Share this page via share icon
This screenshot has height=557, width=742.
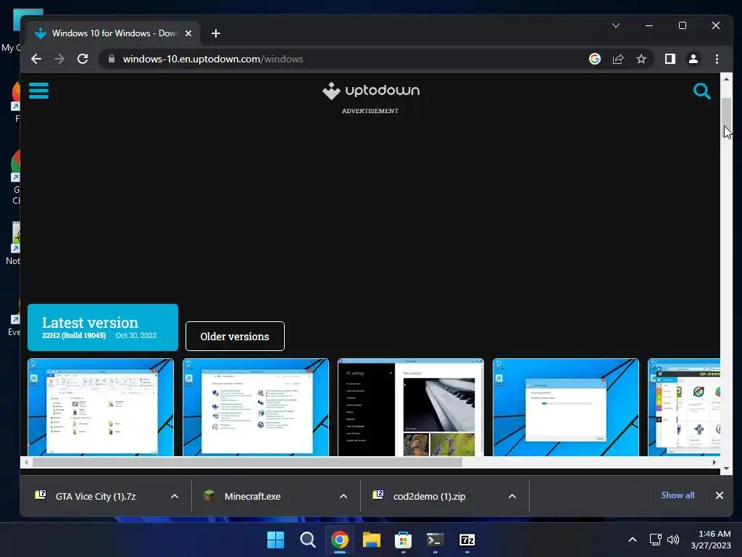coord(617,59)
